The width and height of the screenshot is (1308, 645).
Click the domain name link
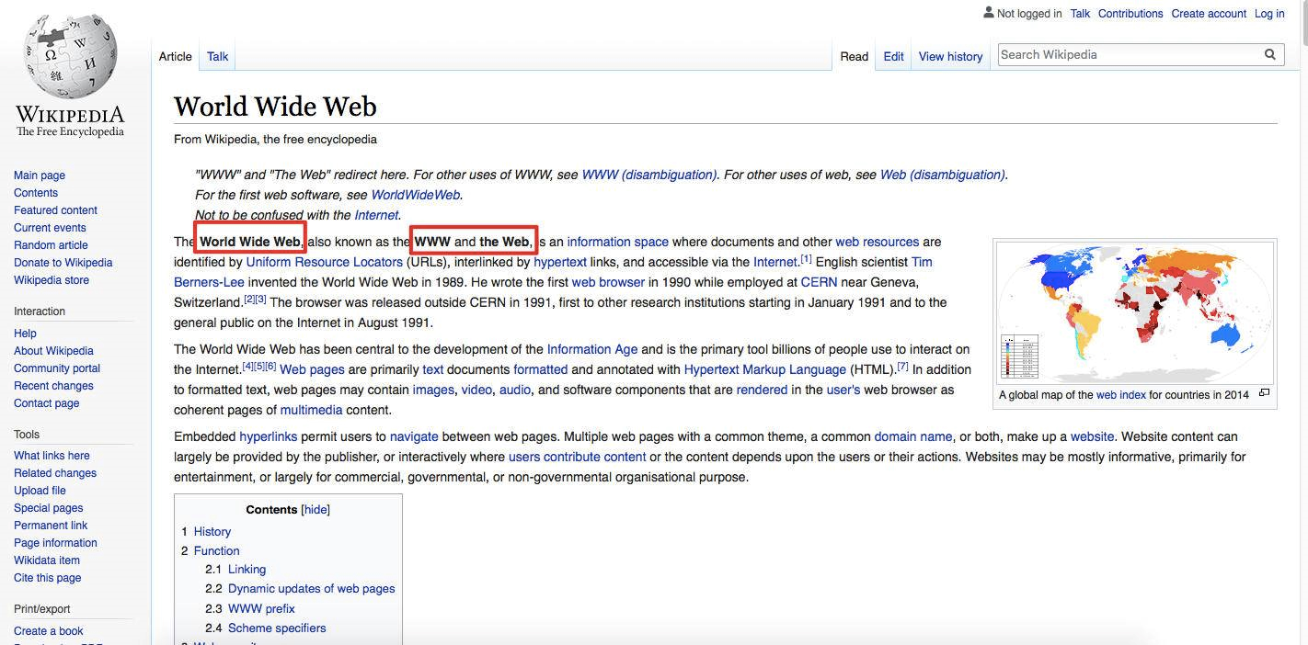[x=912, y=436]
